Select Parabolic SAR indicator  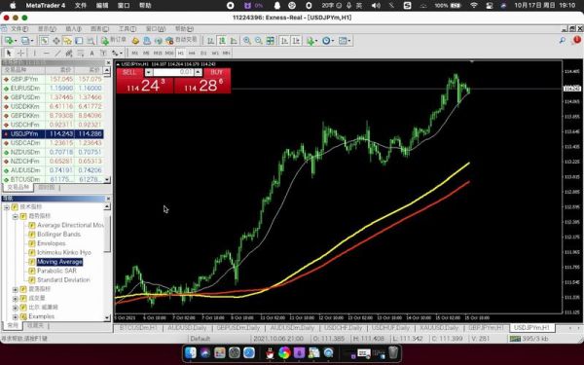pos(56,271)
